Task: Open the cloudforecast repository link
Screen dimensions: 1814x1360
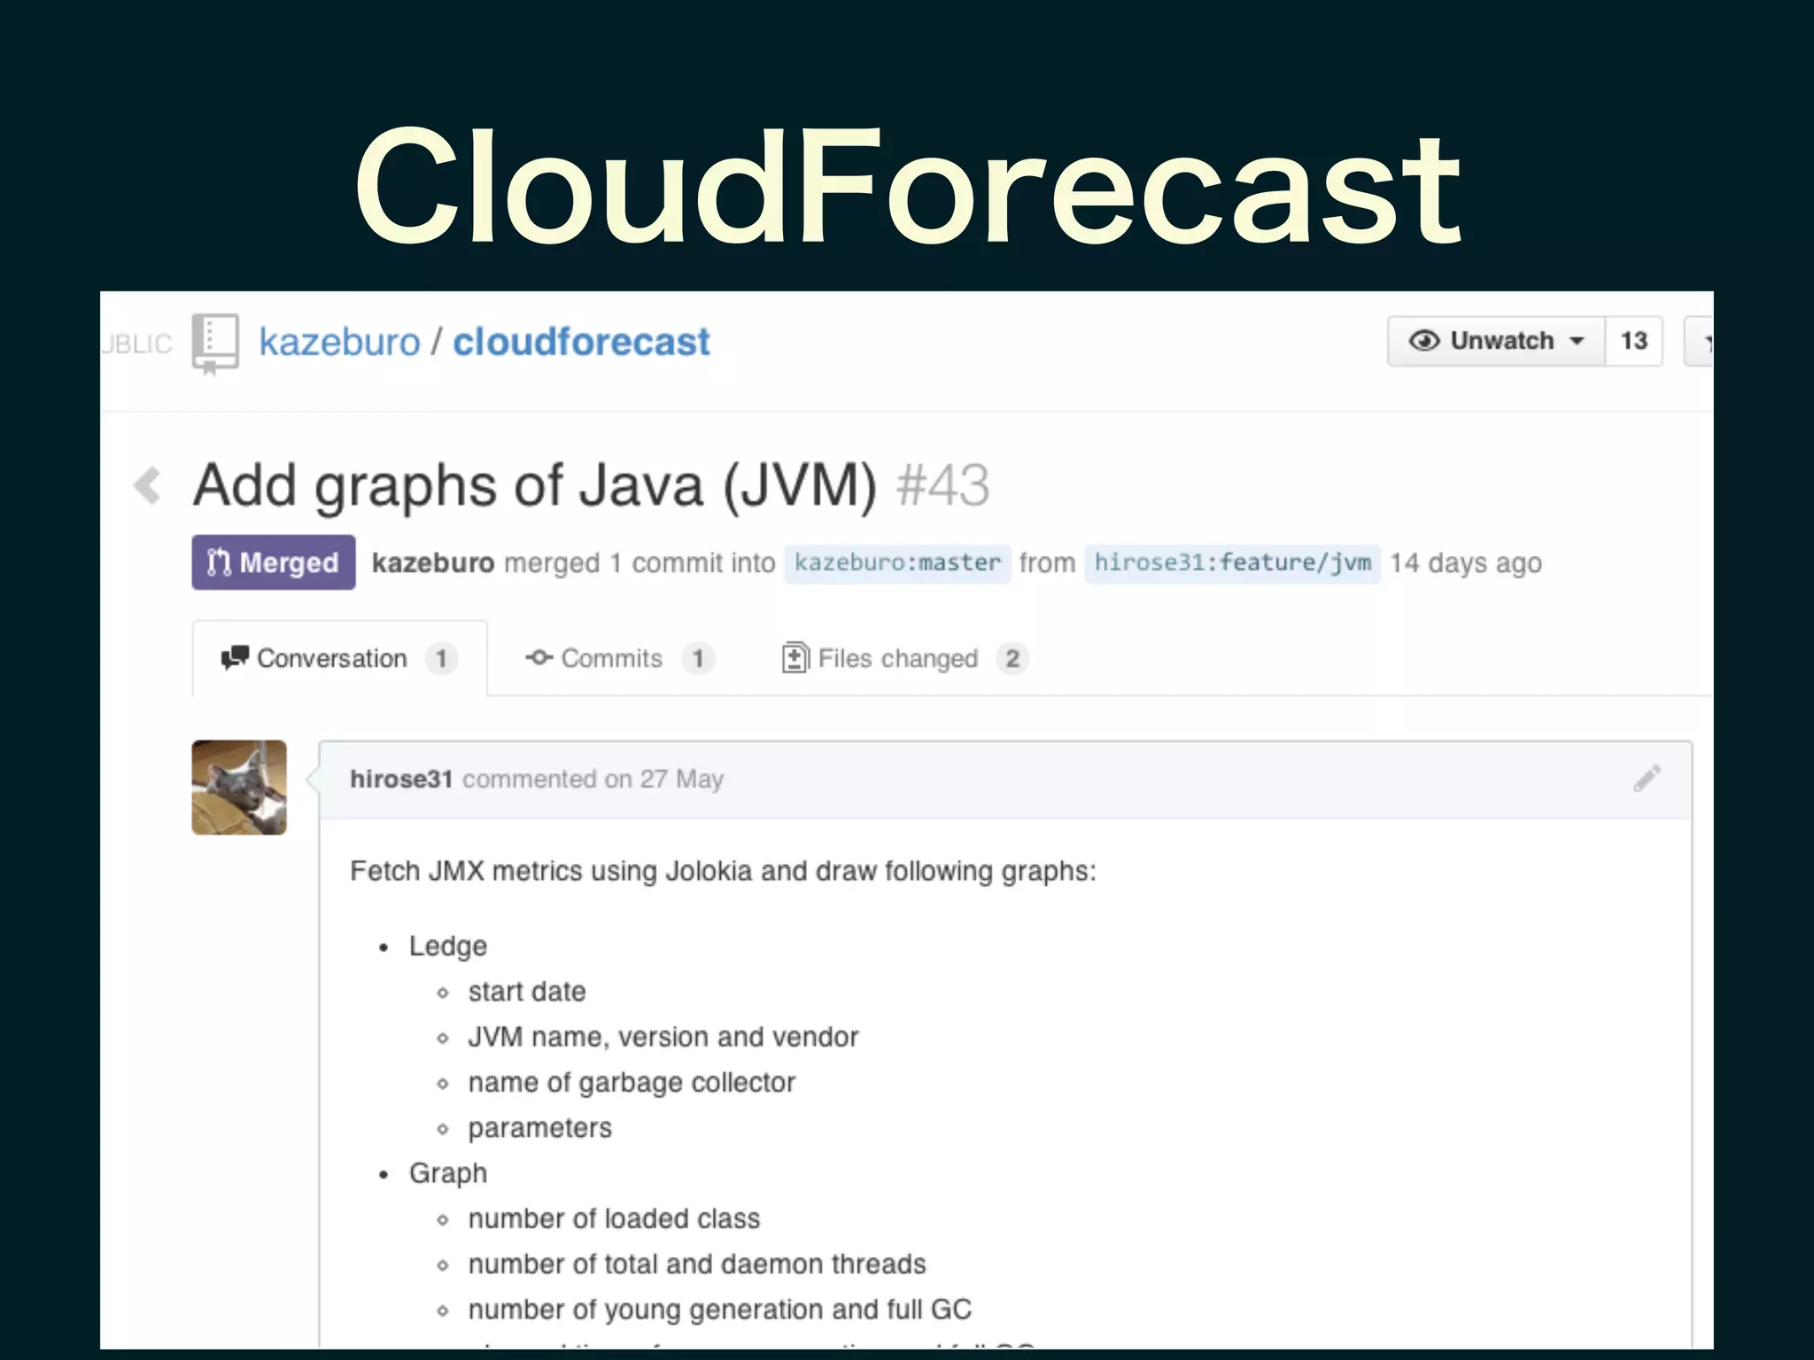Action: [581, 342]
